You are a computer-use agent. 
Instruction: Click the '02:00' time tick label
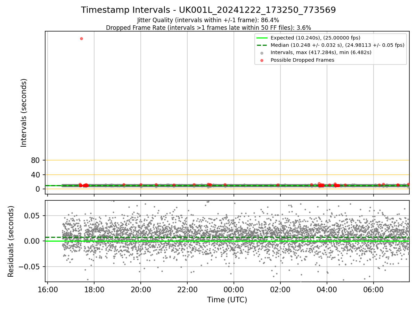coord(280,289)
